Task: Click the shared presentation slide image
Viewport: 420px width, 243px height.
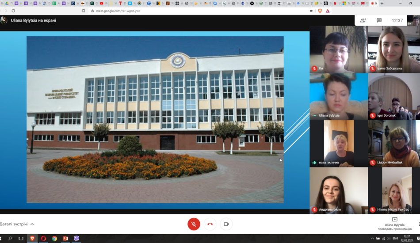Action: (155, 119)
